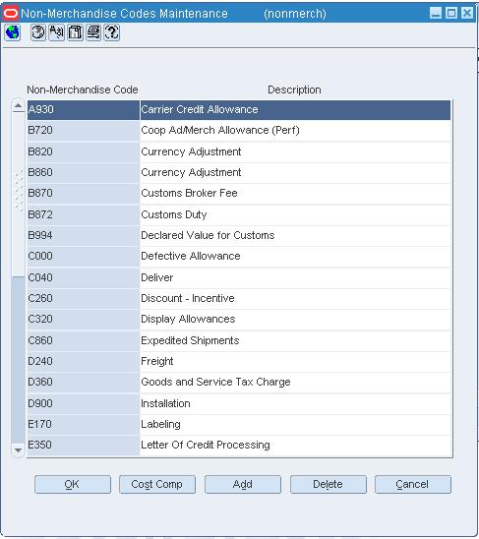Select code D900

tap(84, 403)
